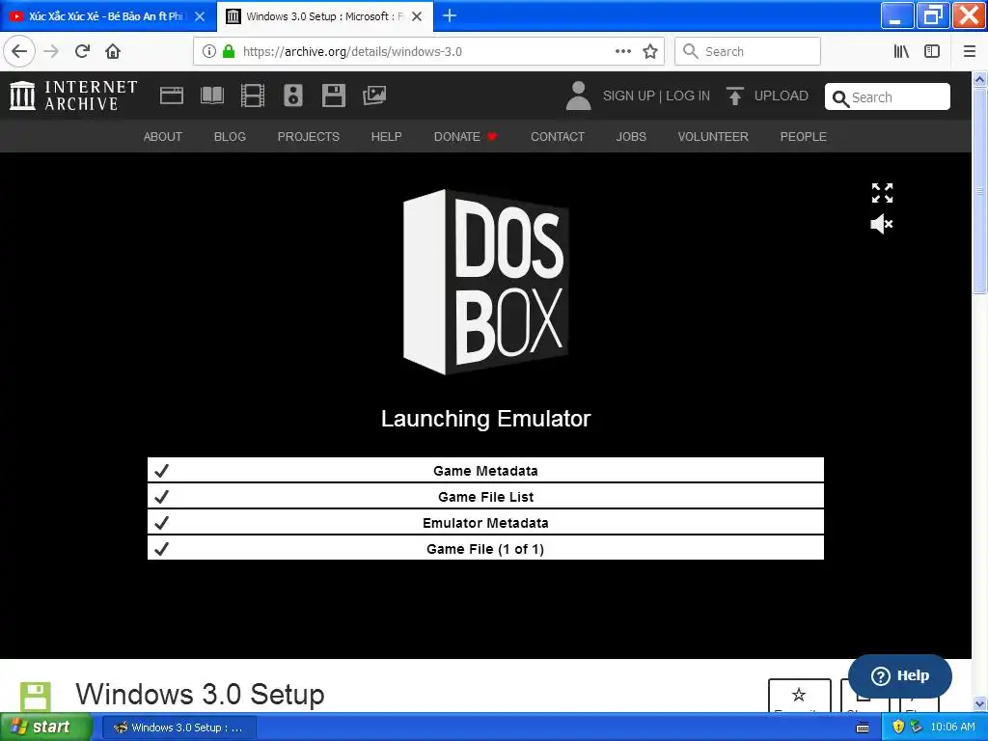Open the Windows start menu
The width and height of the screenshot is (988, 741).
(x=45, y=727)
